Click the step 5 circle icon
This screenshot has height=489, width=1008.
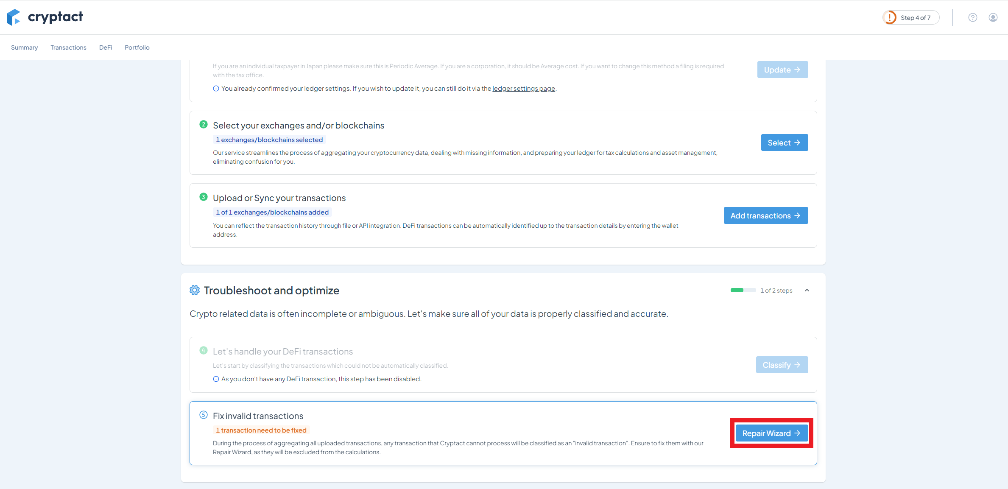pos(204,415)
